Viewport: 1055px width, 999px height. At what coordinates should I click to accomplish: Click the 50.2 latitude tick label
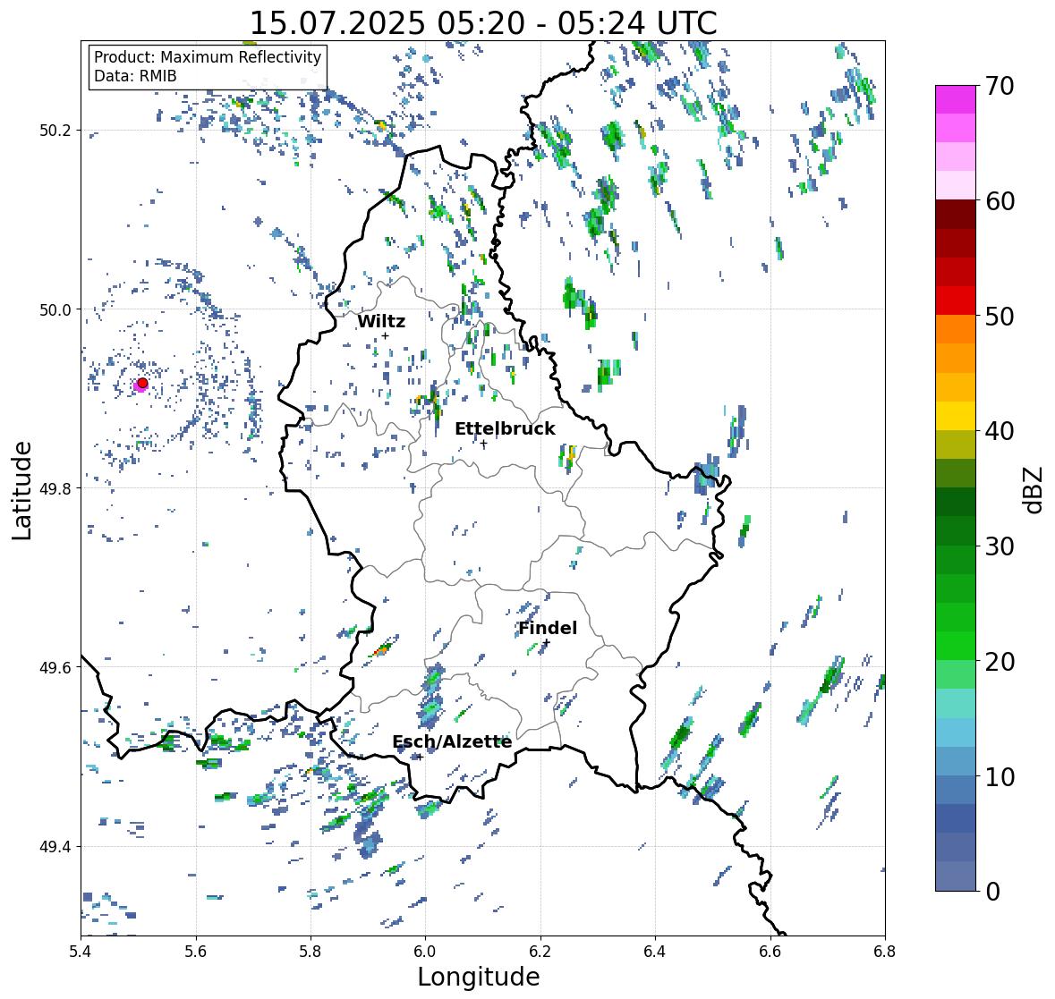55,131
